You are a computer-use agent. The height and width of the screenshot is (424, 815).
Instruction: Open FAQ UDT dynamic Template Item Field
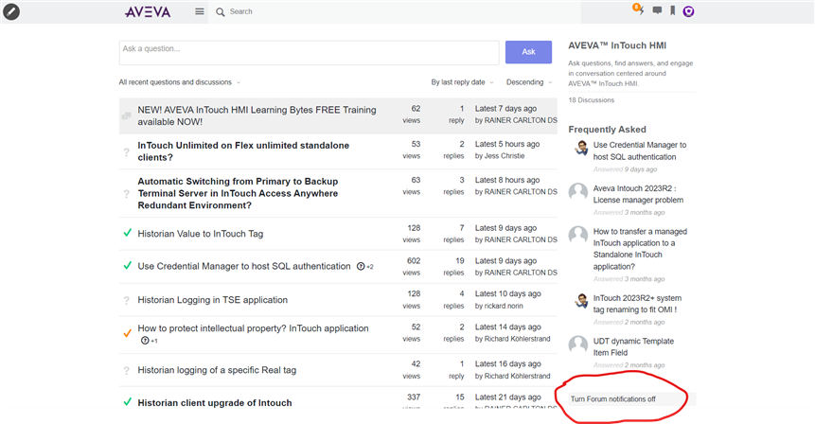point(633,346)
